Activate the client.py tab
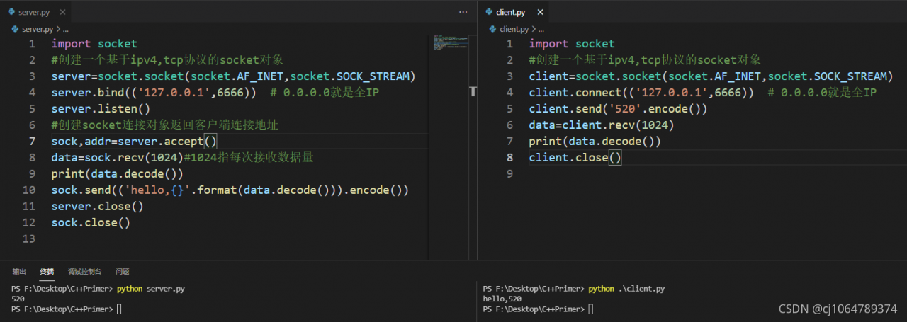The height and width of the screenshot is (322, 907). 510,12
